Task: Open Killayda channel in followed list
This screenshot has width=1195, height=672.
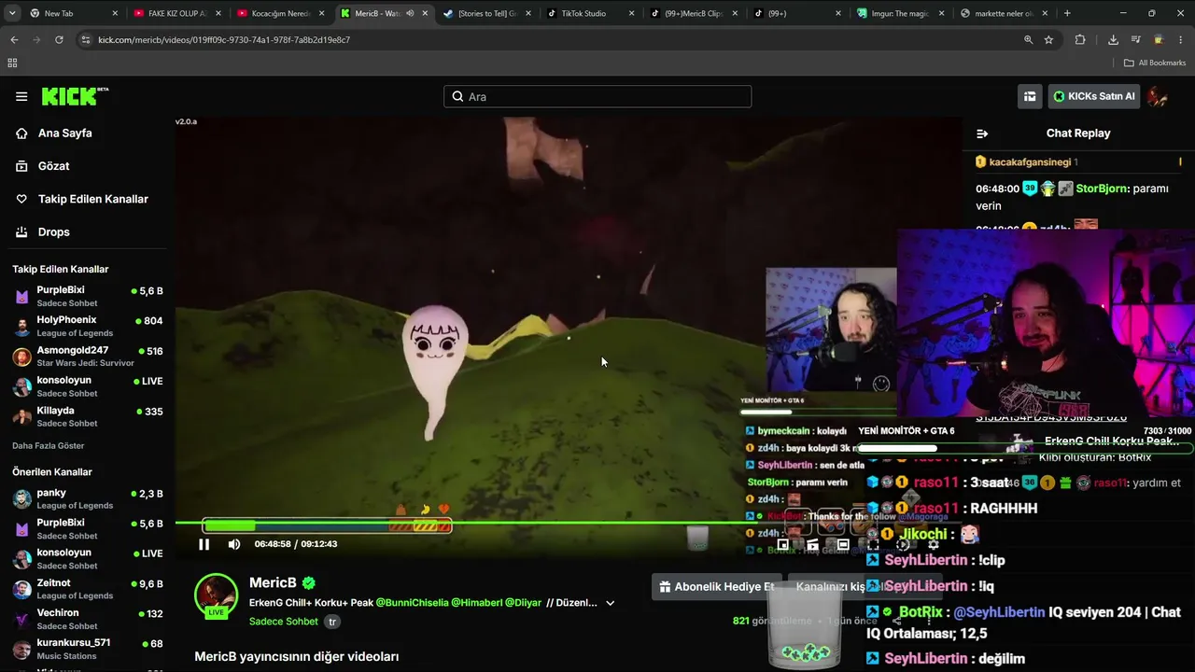Action: tap(88, 416)
